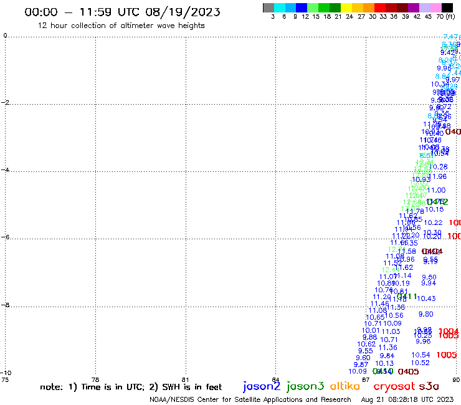The image size is (461, 405).
Task: Click the orange 'altika' satellite label
Action: [x=345, y=386]
